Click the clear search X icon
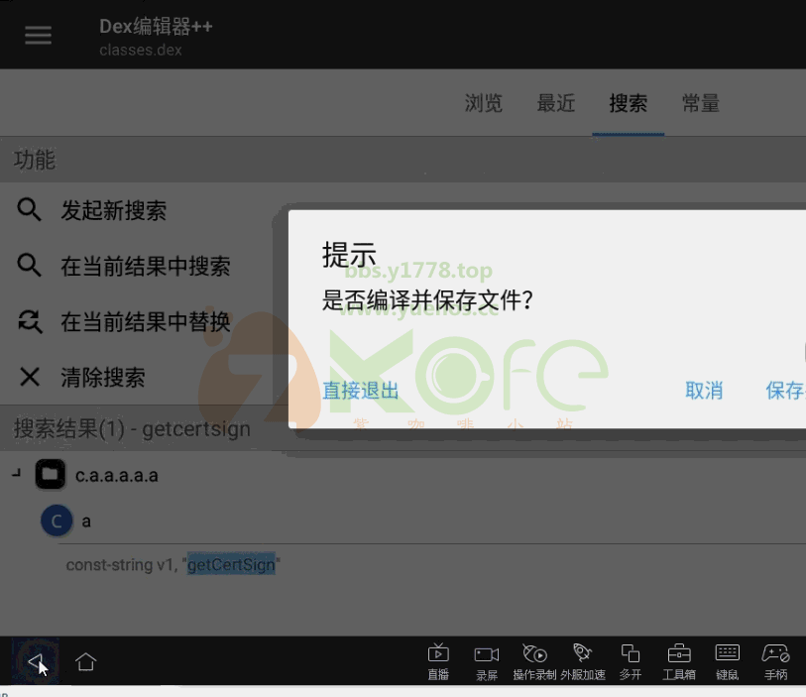Screen dimensions: 806x697 (29, 377)
